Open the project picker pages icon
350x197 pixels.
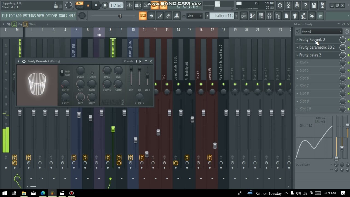[x=286, y=16]
